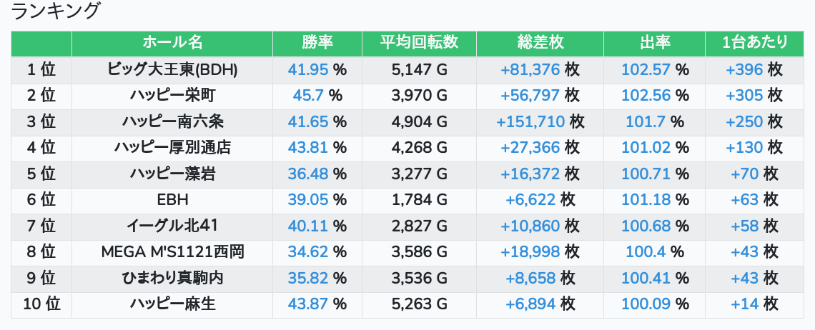Screen dimensions: 815x330
Task: Select the 102.56 payout rate value
Action: click(646, 95)
